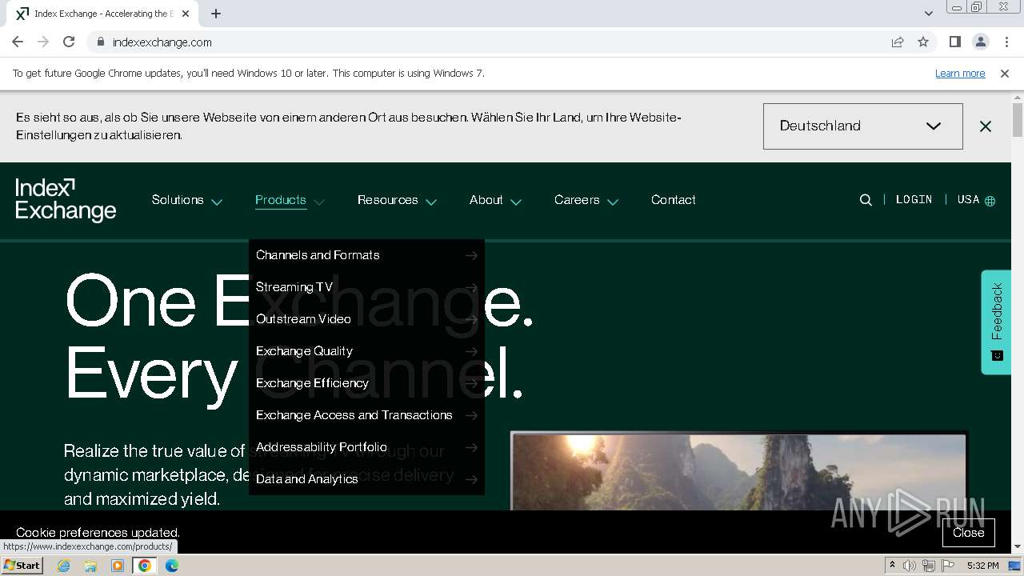
Task: Open the Chrome profile avatar
Action: tap(980, 42)
